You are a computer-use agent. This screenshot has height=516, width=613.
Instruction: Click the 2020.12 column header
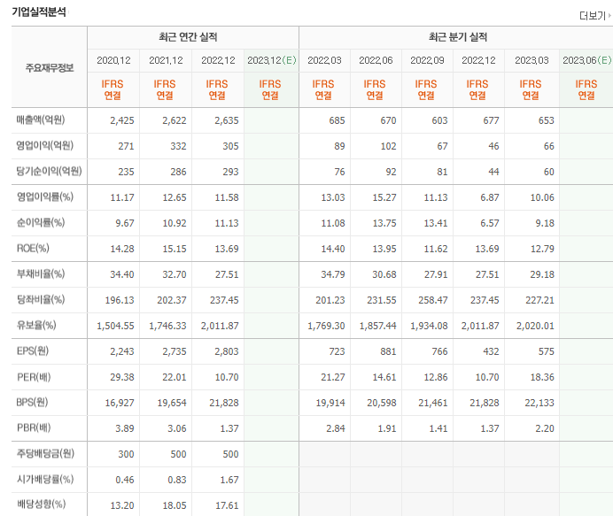pyautogui.click(x=113, y=60)
